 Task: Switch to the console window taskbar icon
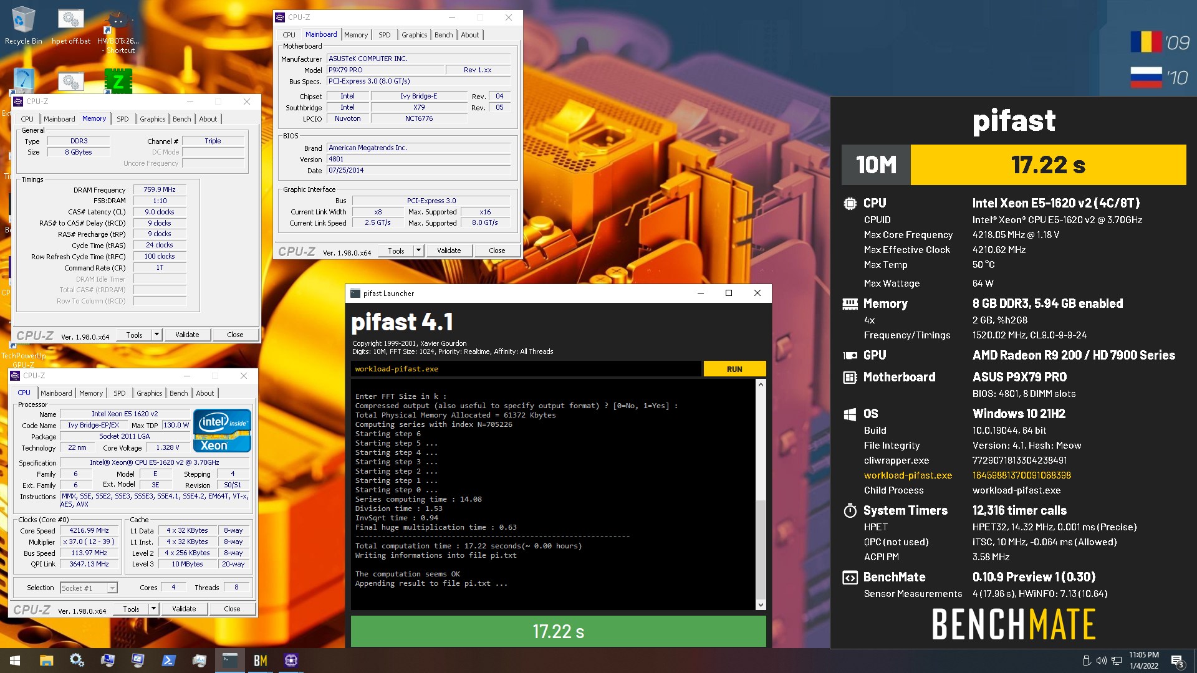(229, 661)
